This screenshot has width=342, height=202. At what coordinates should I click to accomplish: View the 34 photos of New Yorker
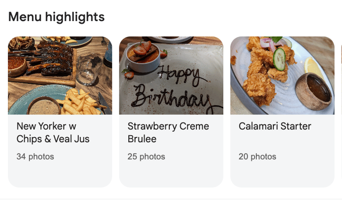[x=35, y=157]
